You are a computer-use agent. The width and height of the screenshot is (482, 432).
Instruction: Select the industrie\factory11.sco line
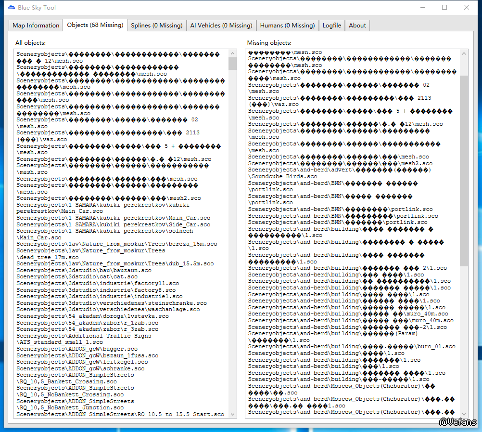[98, 283]
